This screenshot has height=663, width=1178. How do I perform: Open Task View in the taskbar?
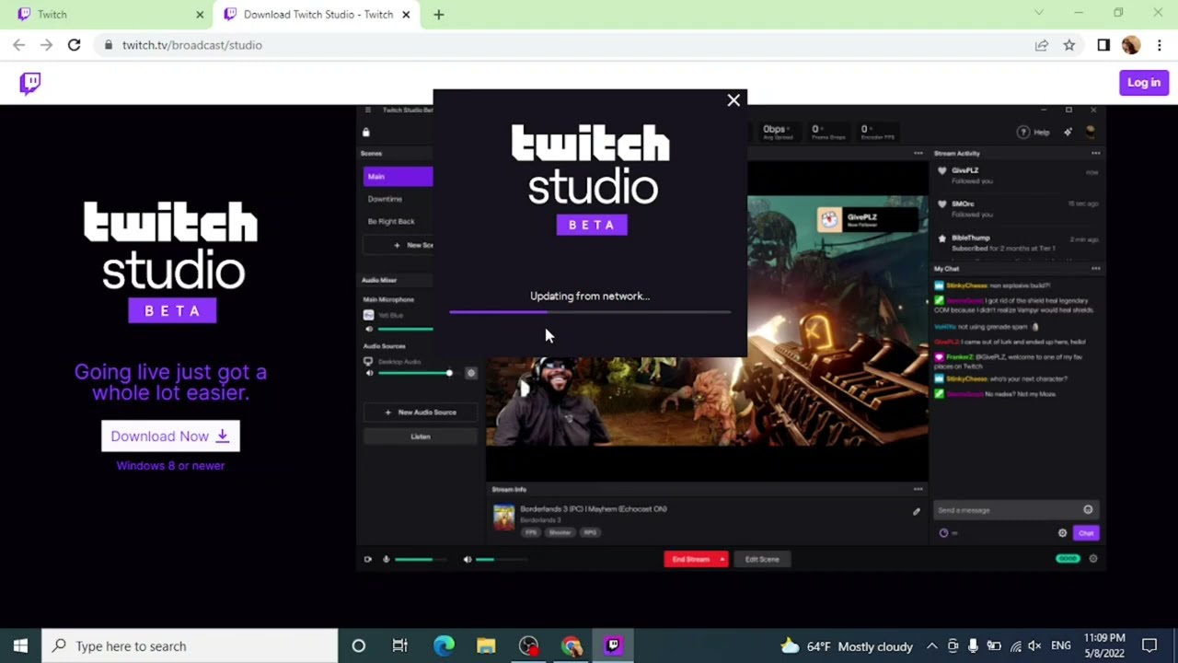pyautogui.click(x=399, y=646)
